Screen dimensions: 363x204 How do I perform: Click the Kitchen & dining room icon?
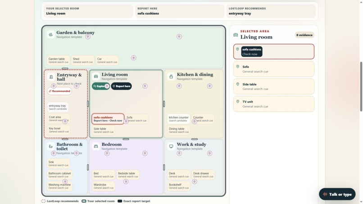coord(171,77)
